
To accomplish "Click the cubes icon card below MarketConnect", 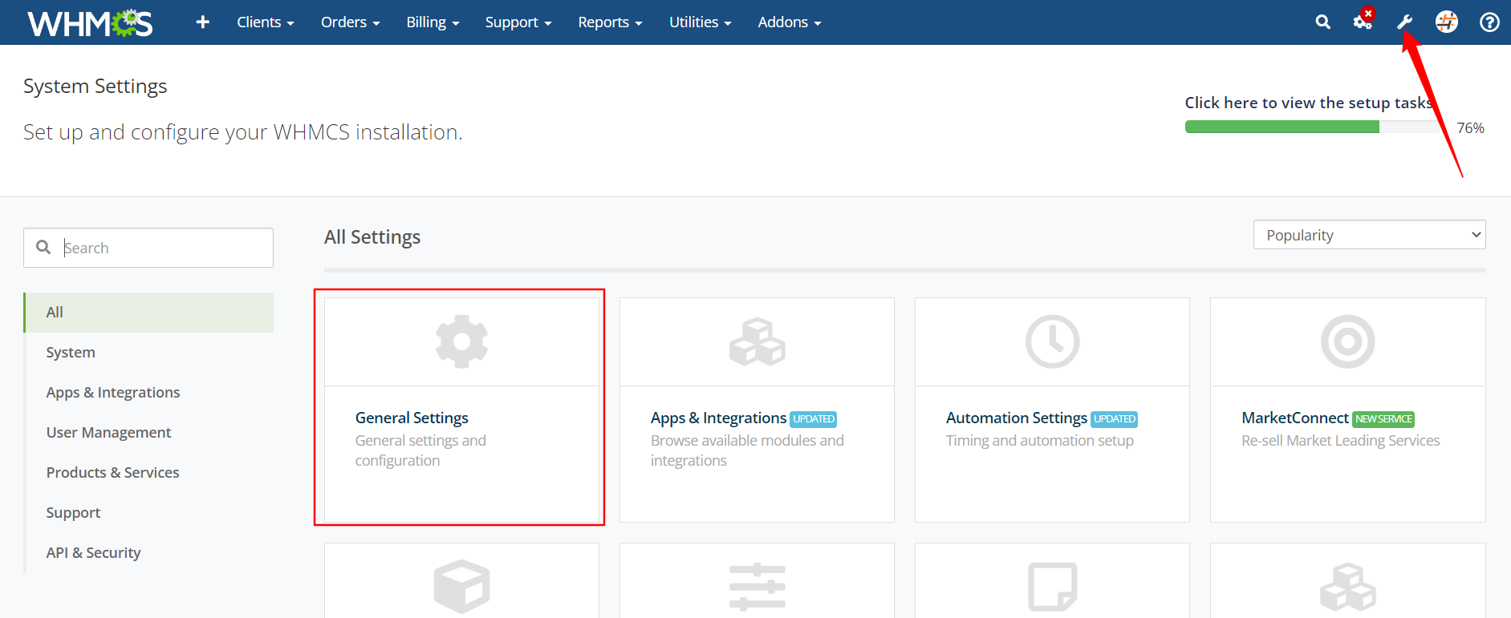I will tap(1348, 587).
